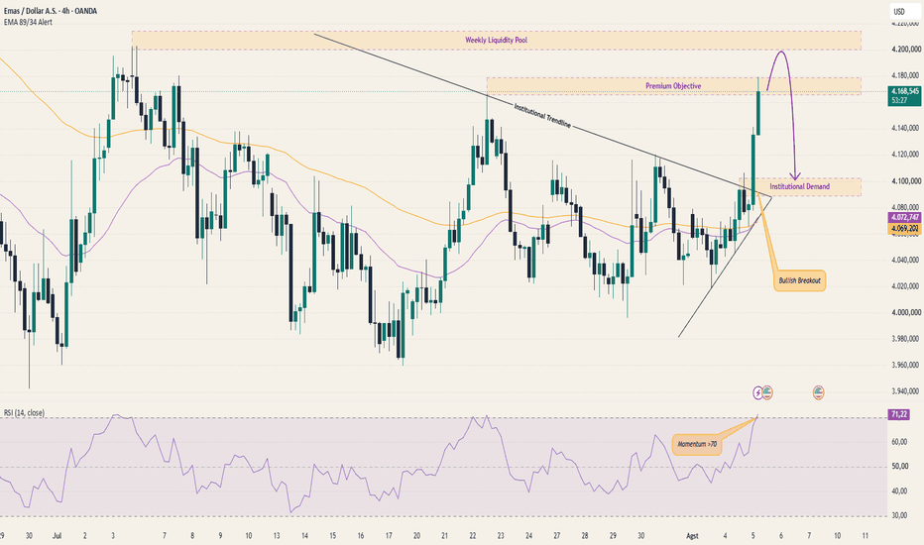Click the 53:27 candle countdown timer

tap(899, 101)
